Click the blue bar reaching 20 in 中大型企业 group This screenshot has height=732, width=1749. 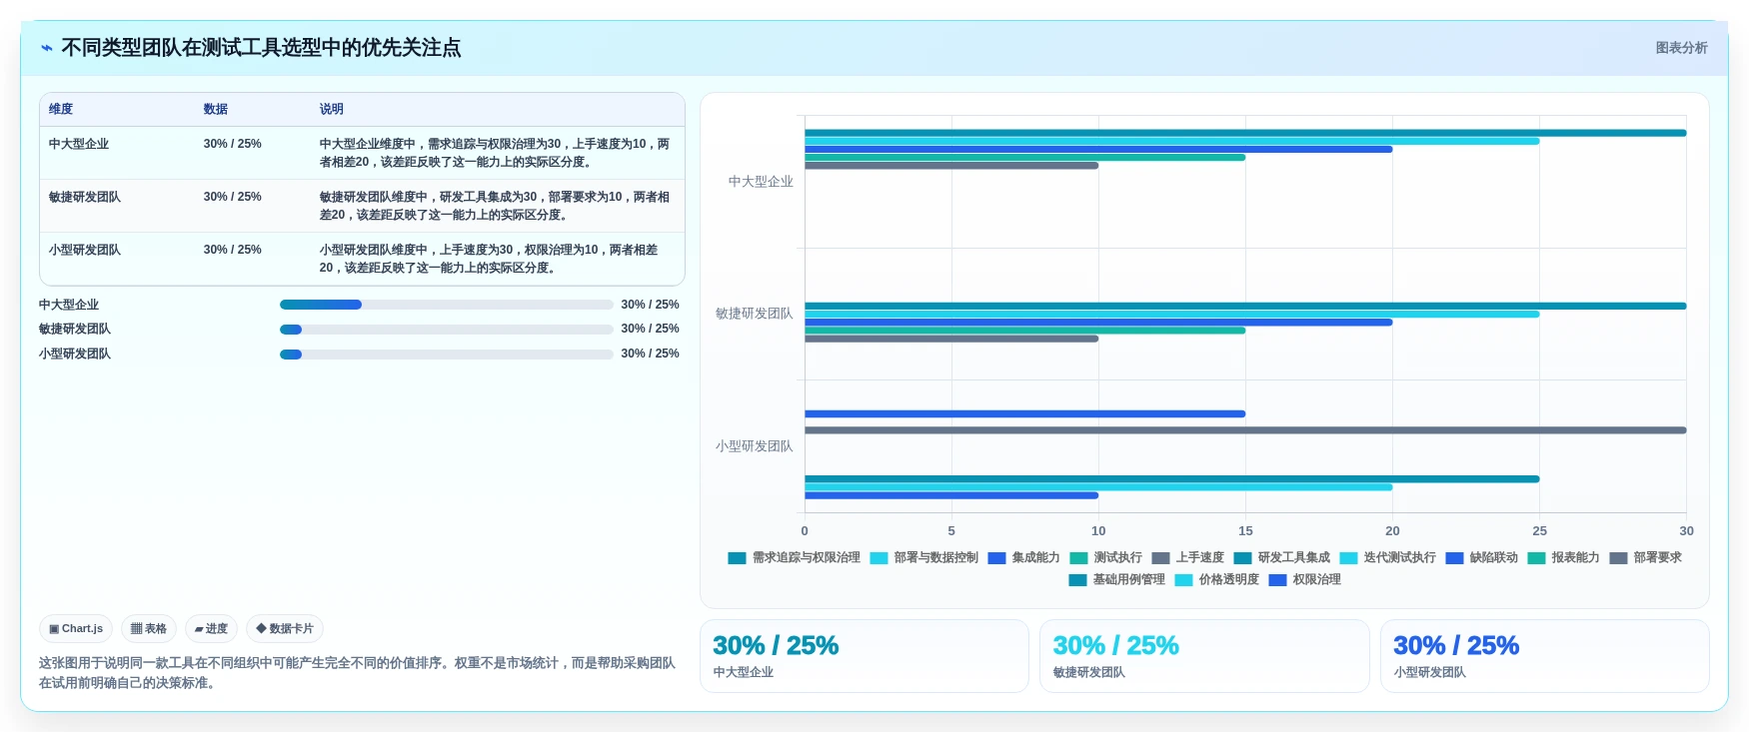[1098, 150]
